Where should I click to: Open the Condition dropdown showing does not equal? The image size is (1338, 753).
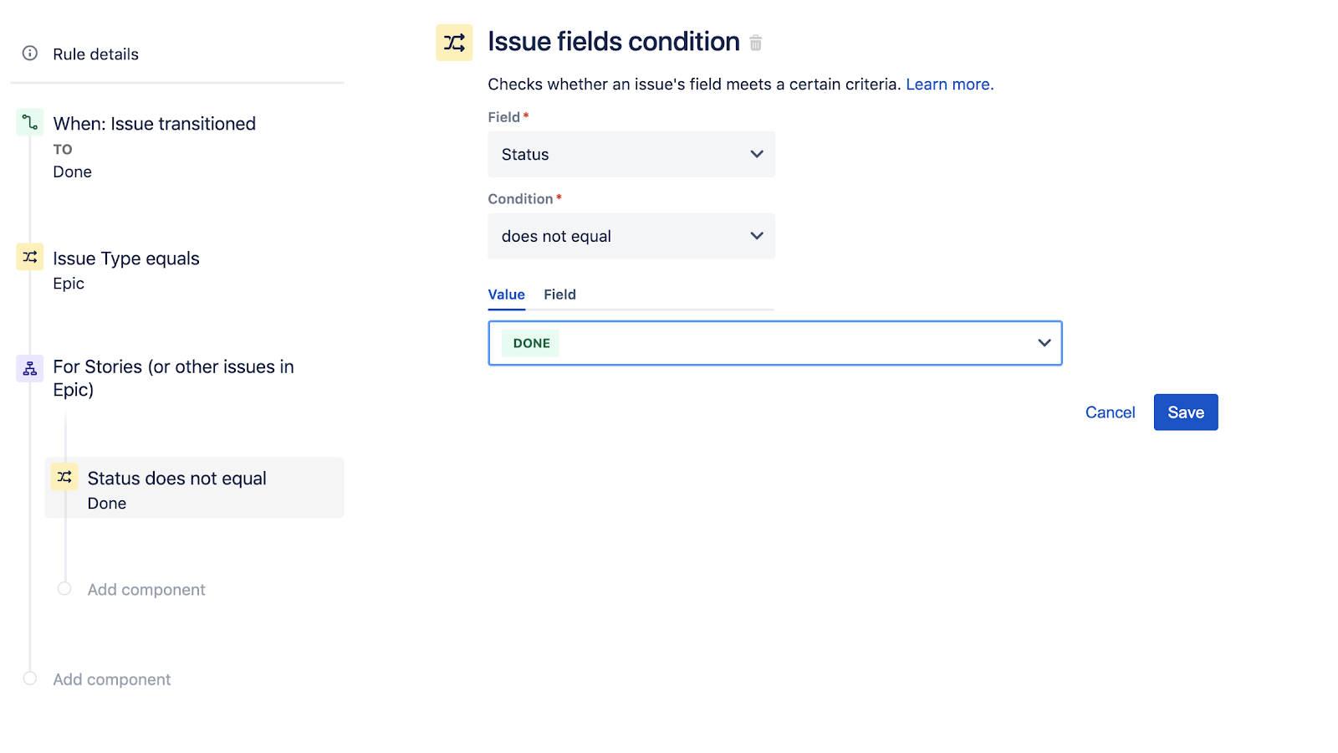pyautogui.click(x=631, y=236)
